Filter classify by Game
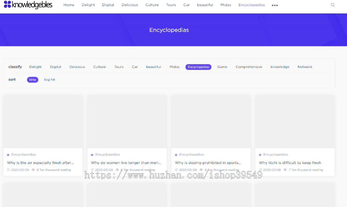The width and height of the screenshot is (347, 207). click(222, 67)
